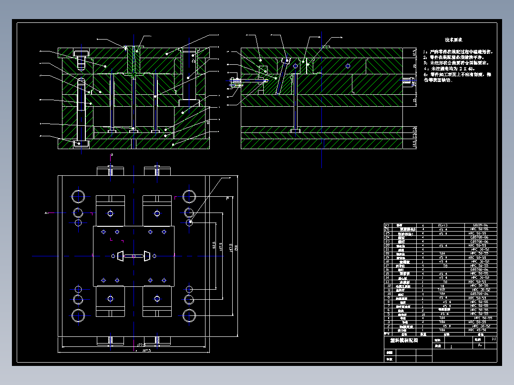This screenshot has height=385, width=514.
Task: Select the "187.5" width dimension text
Action: point(146,351)
